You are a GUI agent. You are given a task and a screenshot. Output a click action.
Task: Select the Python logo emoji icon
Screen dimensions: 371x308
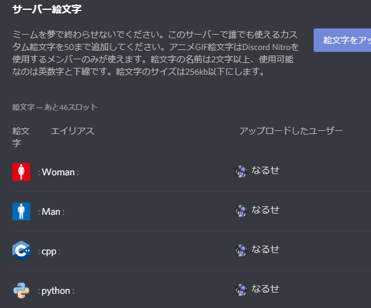21,291
